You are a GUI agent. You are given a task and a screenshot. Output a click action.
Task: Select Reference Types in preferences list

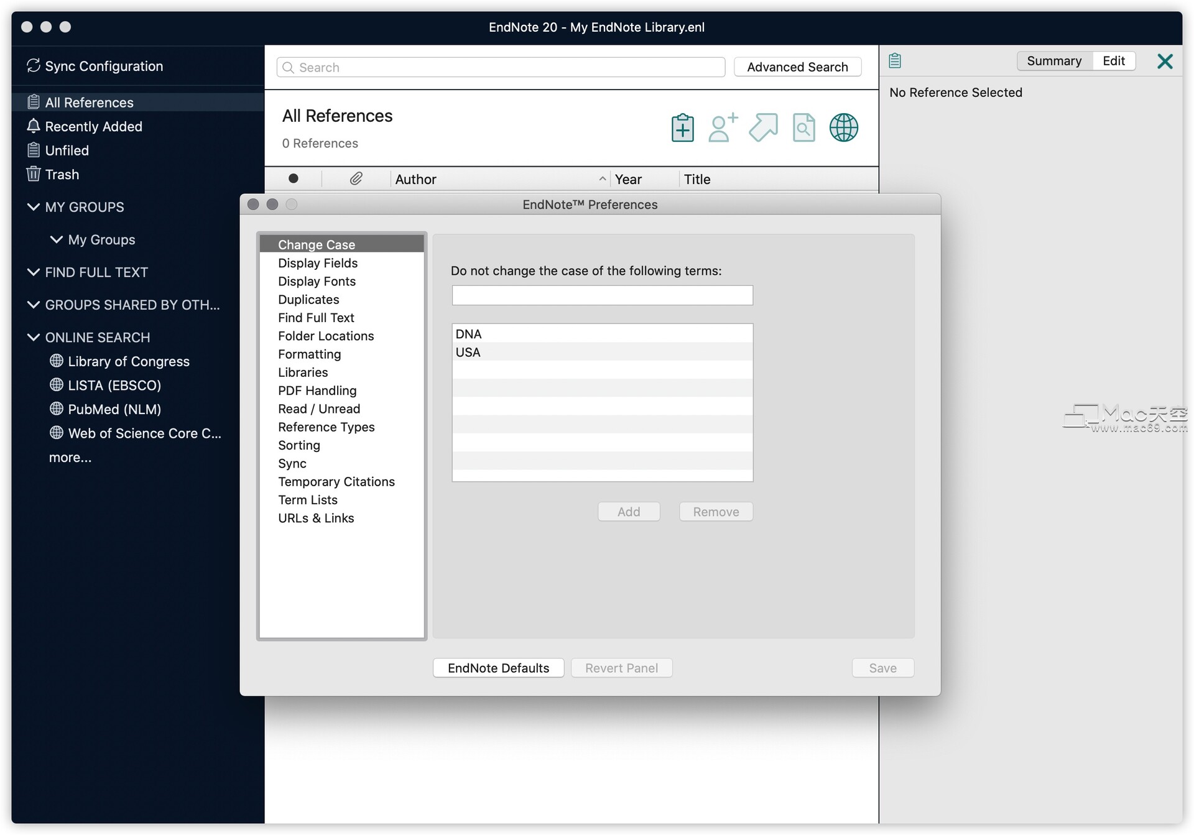pos(326,427)
